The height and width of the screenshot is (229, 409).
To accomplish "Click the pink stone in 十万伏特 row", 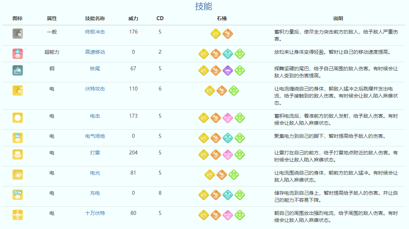I will tap(228, 215).
